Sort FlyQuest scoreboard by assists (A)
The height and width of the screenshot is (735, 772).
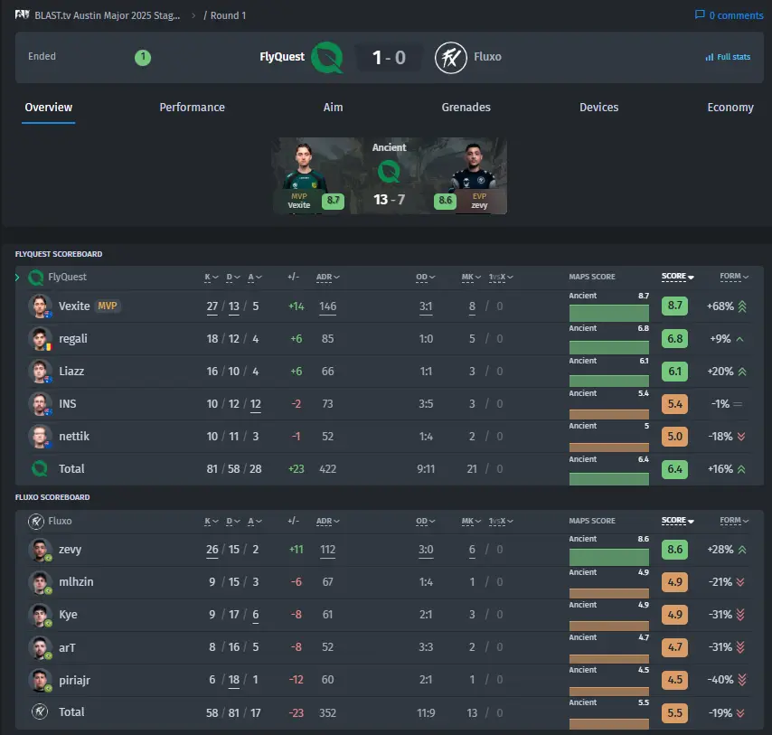(x=255, y=278)
